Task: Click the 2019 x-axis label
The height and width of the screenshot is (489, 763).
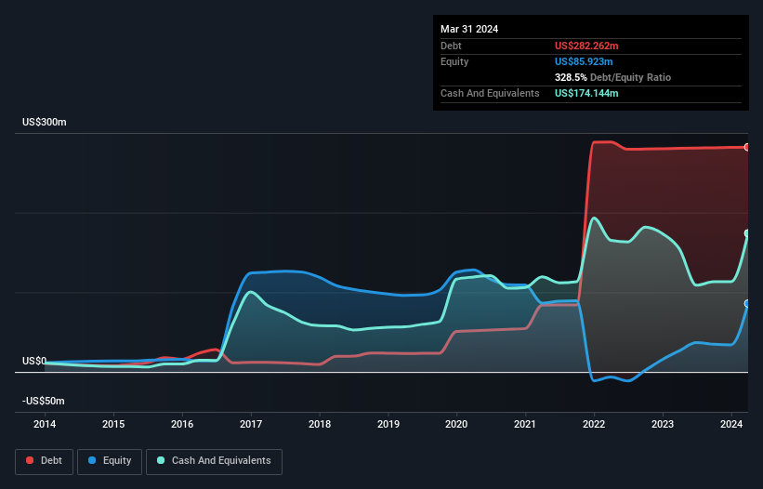Action: (388, 424)
